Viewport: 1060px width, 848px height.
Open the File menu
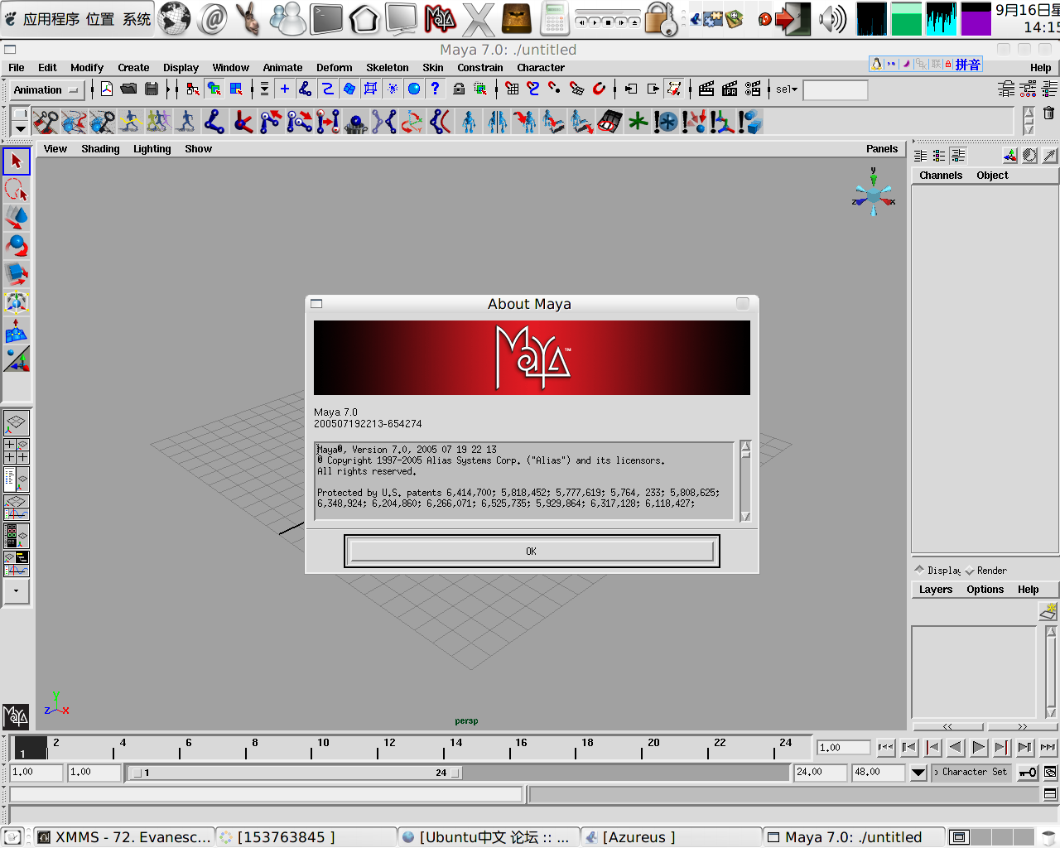(x=17, y=68)
